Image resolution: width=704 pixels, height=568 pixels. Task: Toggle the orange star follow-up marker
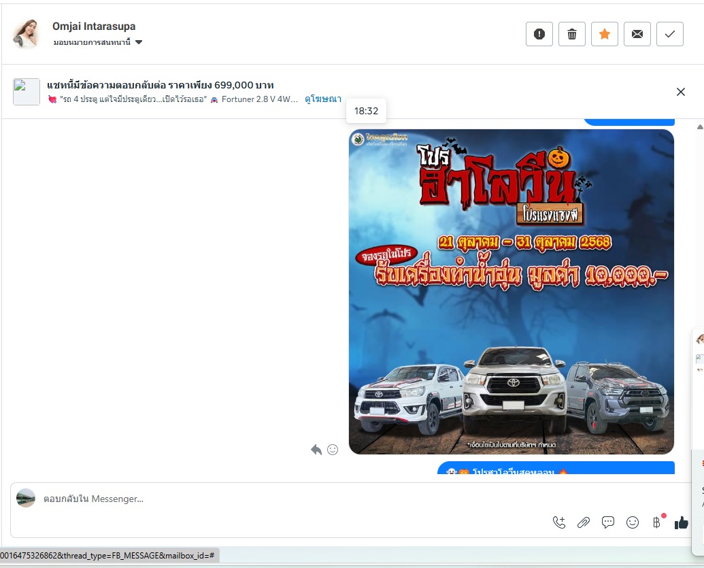coord(604,34)
